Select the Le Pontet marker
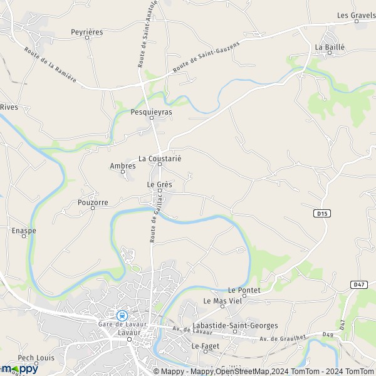This screenshot has height=376, width=376. pos(244,296)
